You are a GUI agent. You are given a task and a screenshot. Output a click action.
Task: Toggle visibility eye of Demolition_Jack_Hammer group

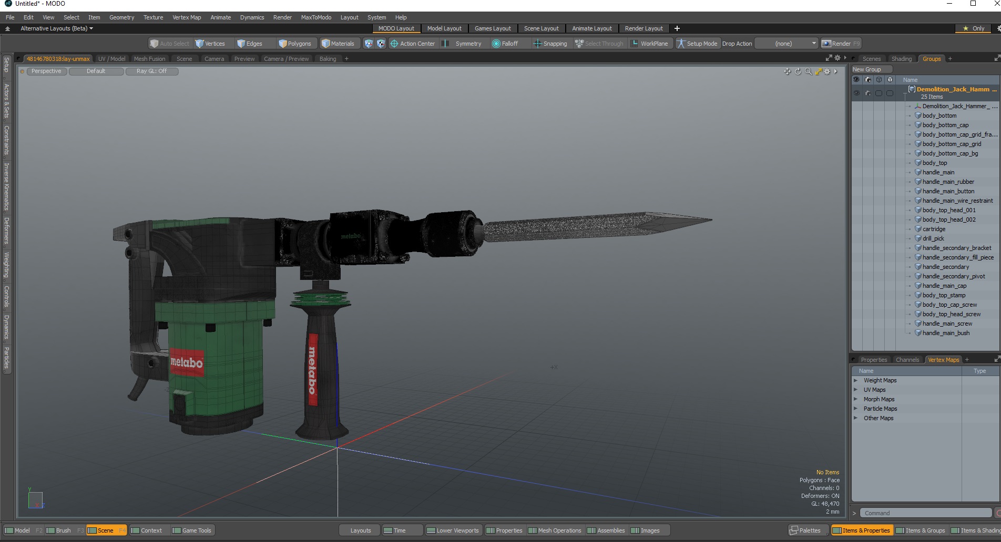pyautogui.click(x=856, y=93)
